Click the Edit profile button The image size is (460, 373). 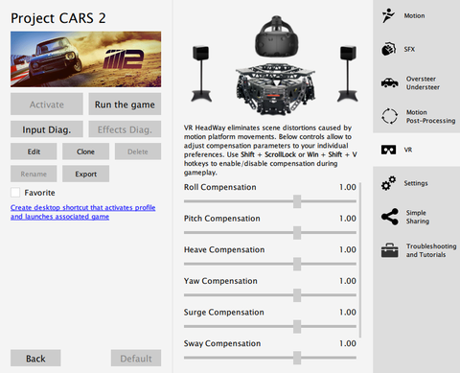pos(34,152)
